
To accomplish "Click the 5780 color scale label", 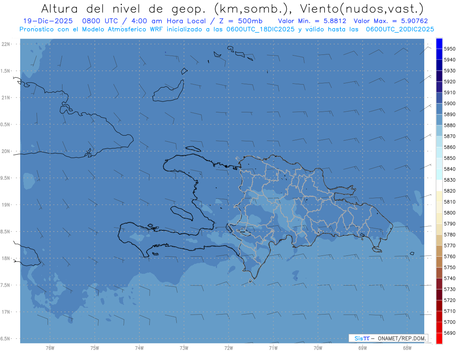I will [x=449, y=235].
